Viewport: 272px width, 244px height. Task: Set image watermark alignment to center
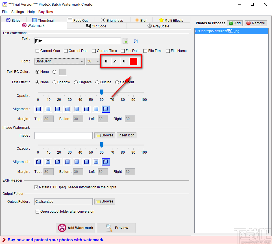point(96,162)
